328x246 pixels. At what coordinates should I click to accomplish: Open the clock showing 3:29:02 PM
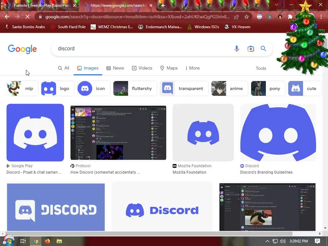click(299, 241)
